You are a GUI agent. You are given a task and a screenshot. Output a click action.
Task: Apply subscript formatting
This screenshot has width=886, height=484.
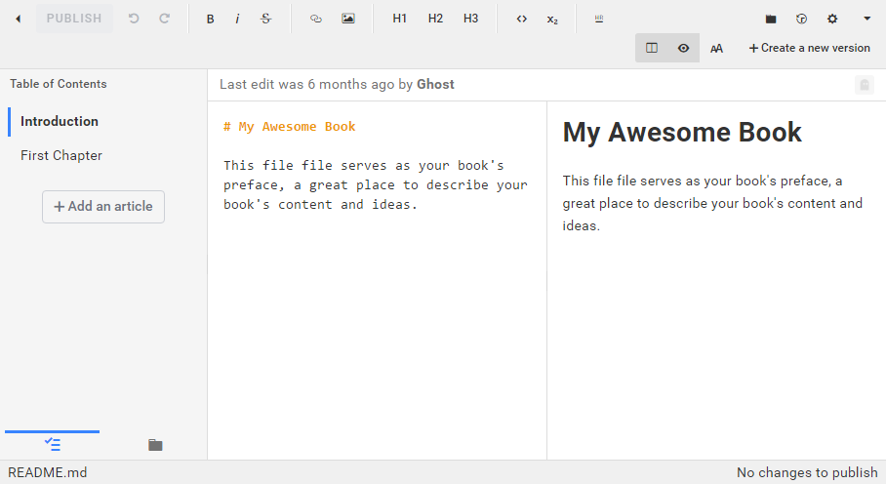(552, 20)
